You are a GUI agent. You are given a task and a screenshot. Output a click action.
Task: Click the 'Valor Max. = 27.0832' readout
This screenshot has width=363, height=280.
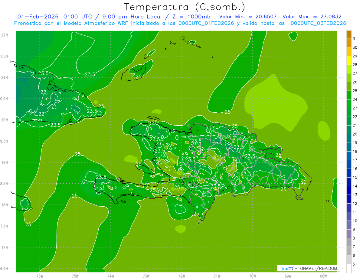pyautogui.click(x=312, y=17)
